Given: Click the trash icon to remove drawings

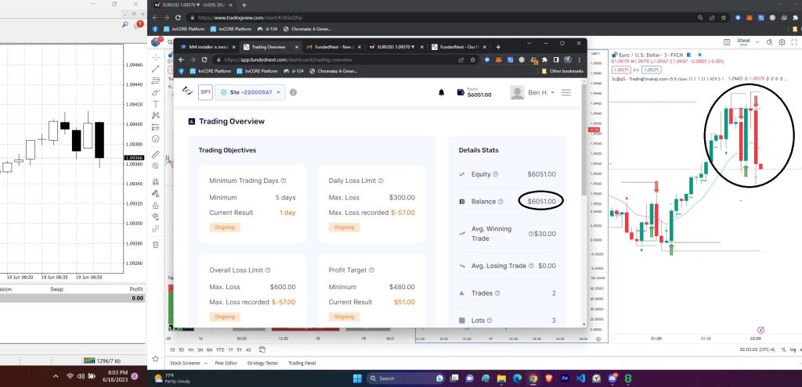Looking at the screenshot, I should coord(156,245).
